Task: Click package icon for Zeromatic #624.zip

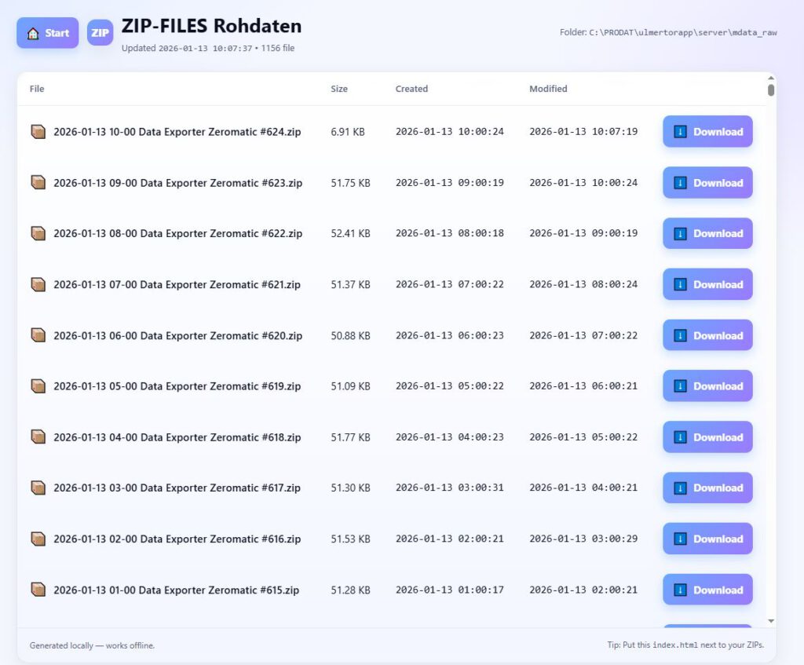Action: pyautogui.click(x=38, y=132)
